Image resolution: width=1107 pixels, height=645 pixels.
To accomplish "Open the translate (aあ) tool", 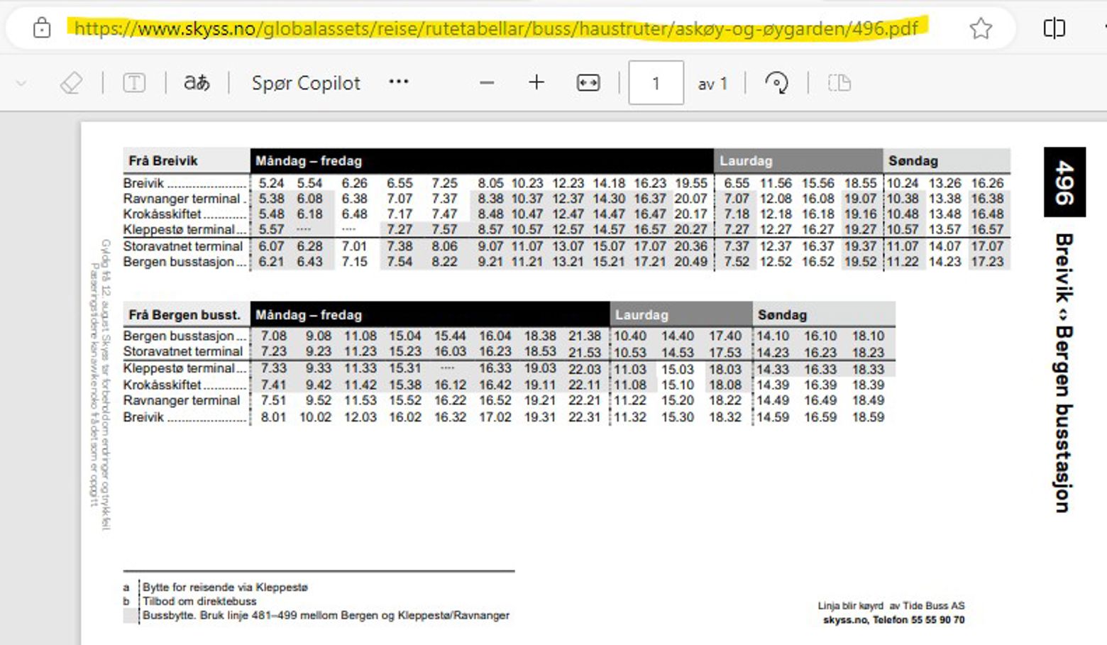I will (197, 83).
